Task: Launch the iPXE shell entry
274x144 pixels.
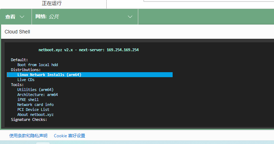Action: (x=28, y=100)
